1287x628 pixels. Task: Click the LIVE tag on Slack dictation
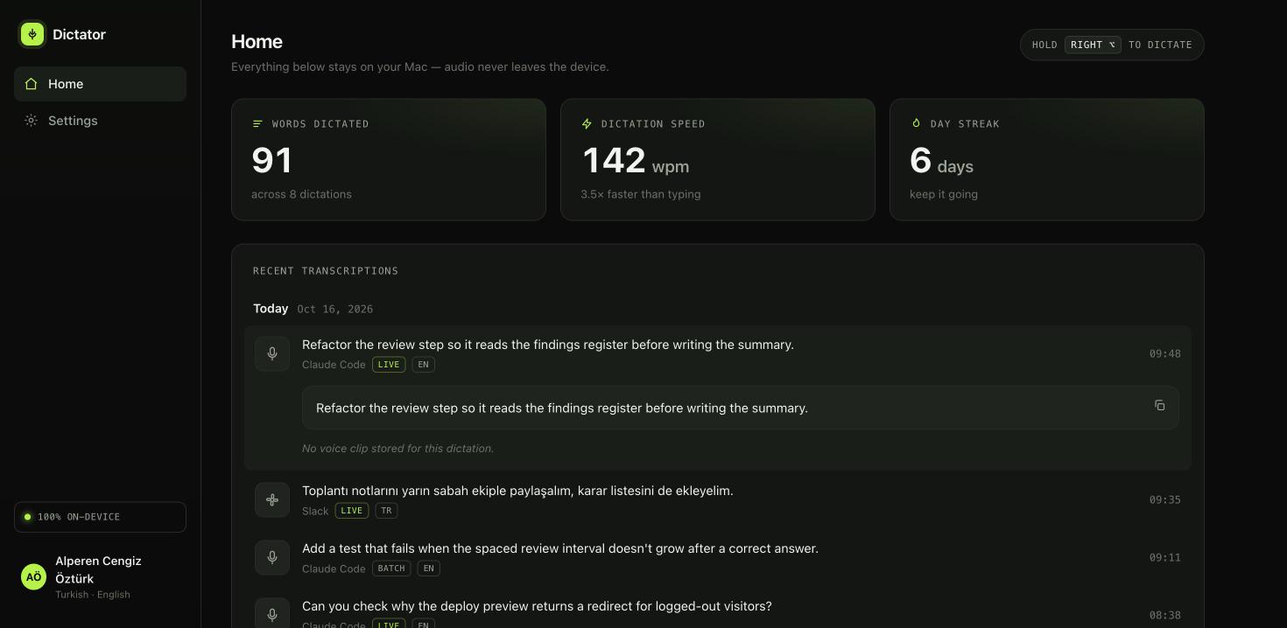pos(352,511)
